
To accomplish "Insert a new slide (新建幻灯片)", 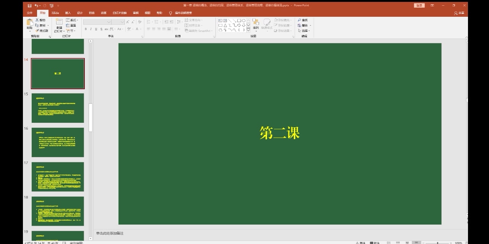I will tap(59, 26).
